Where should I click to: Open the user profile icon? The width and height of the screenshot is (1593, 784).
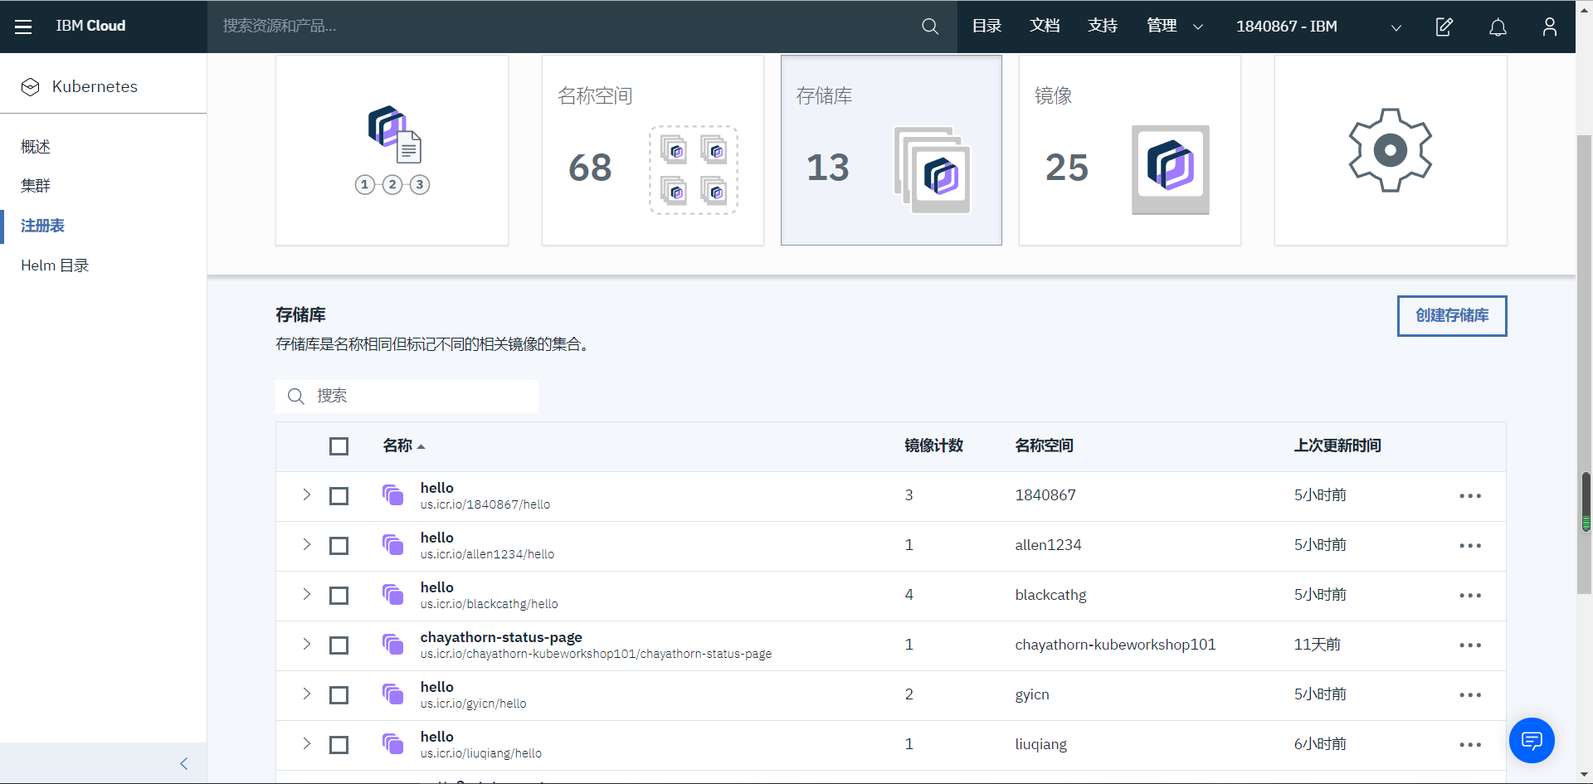click(1550, 27)
